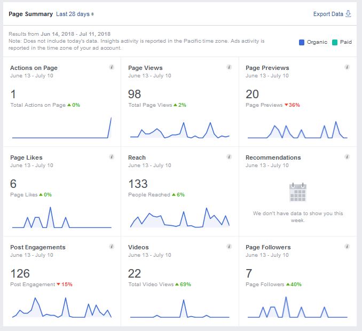Open the Actions on Page card title
This screenshot has width=362, height=331.
pyautogui.click(x=34, y=68)
